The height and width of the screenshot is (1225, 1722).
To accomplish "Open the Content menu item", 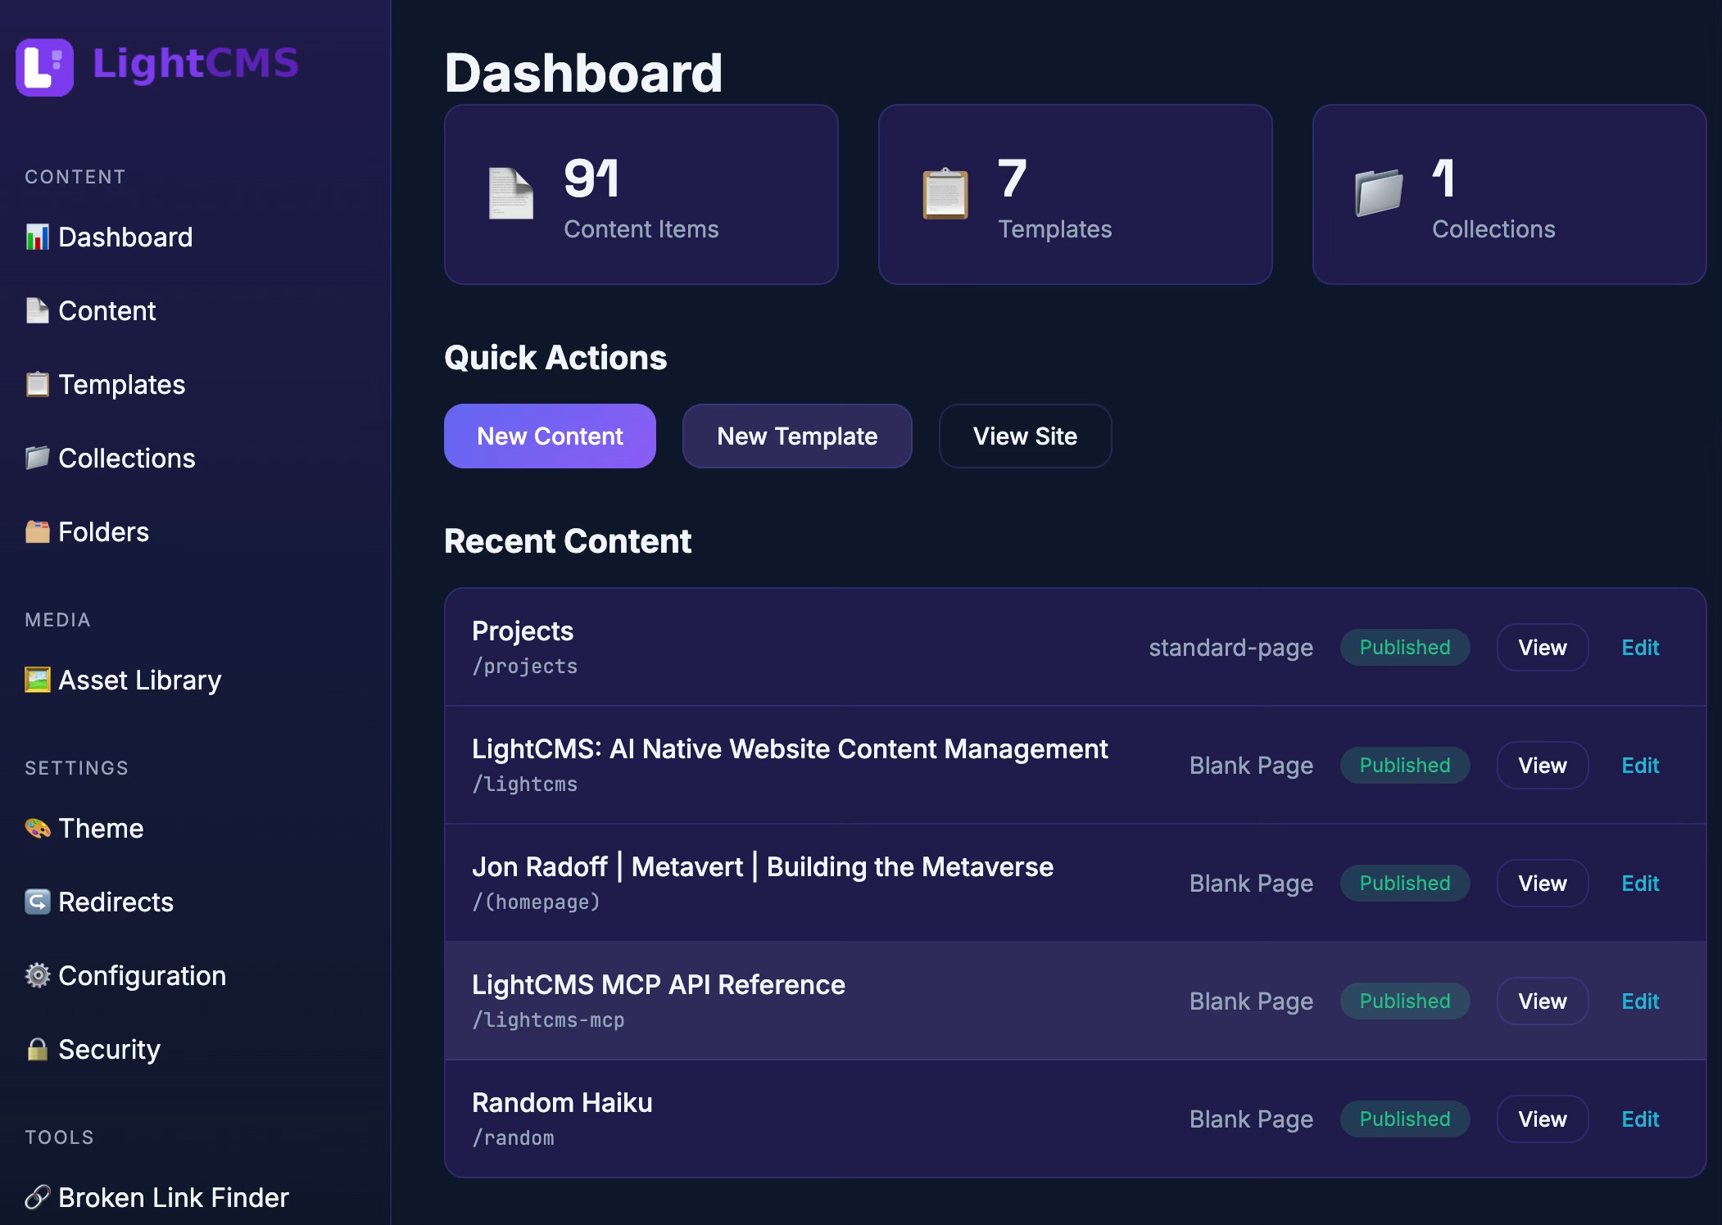I will coord(106,311).
